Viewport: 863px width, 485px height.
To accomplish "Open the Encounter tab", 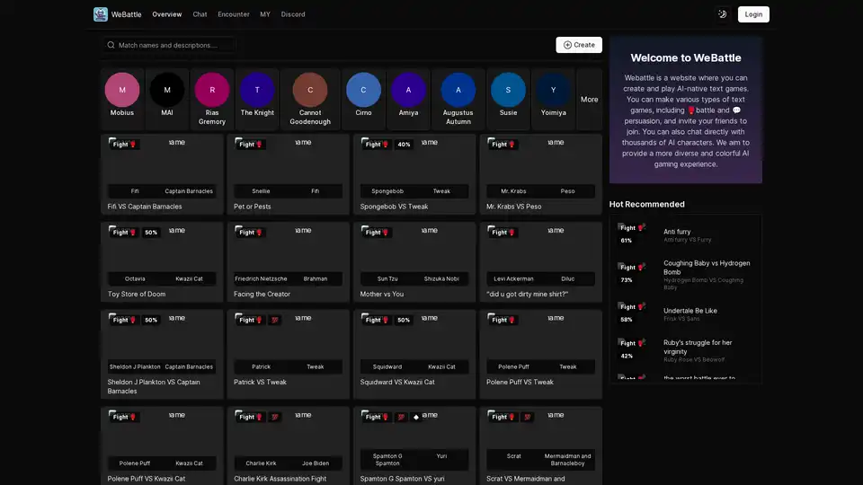I will pyautogui.click(x=234, y=14).
